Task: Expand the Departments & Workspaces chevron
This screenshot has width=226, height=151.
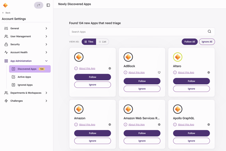Action: 46,93
